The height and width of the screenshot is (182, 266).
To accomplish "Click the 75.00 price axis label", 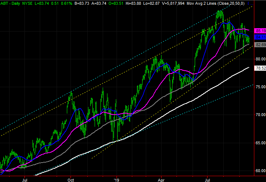I will [x=261, y=87].
